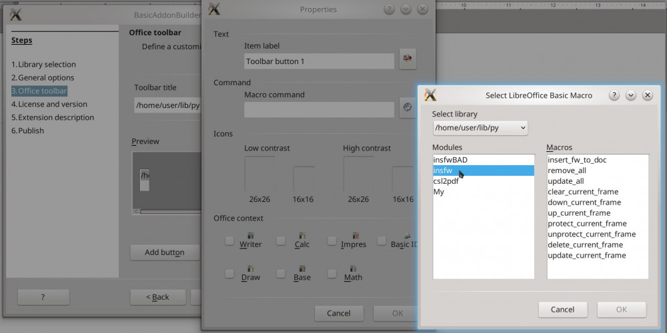Enable the Writer office context checkbox
667x333 pixels.
coord(229,241)
